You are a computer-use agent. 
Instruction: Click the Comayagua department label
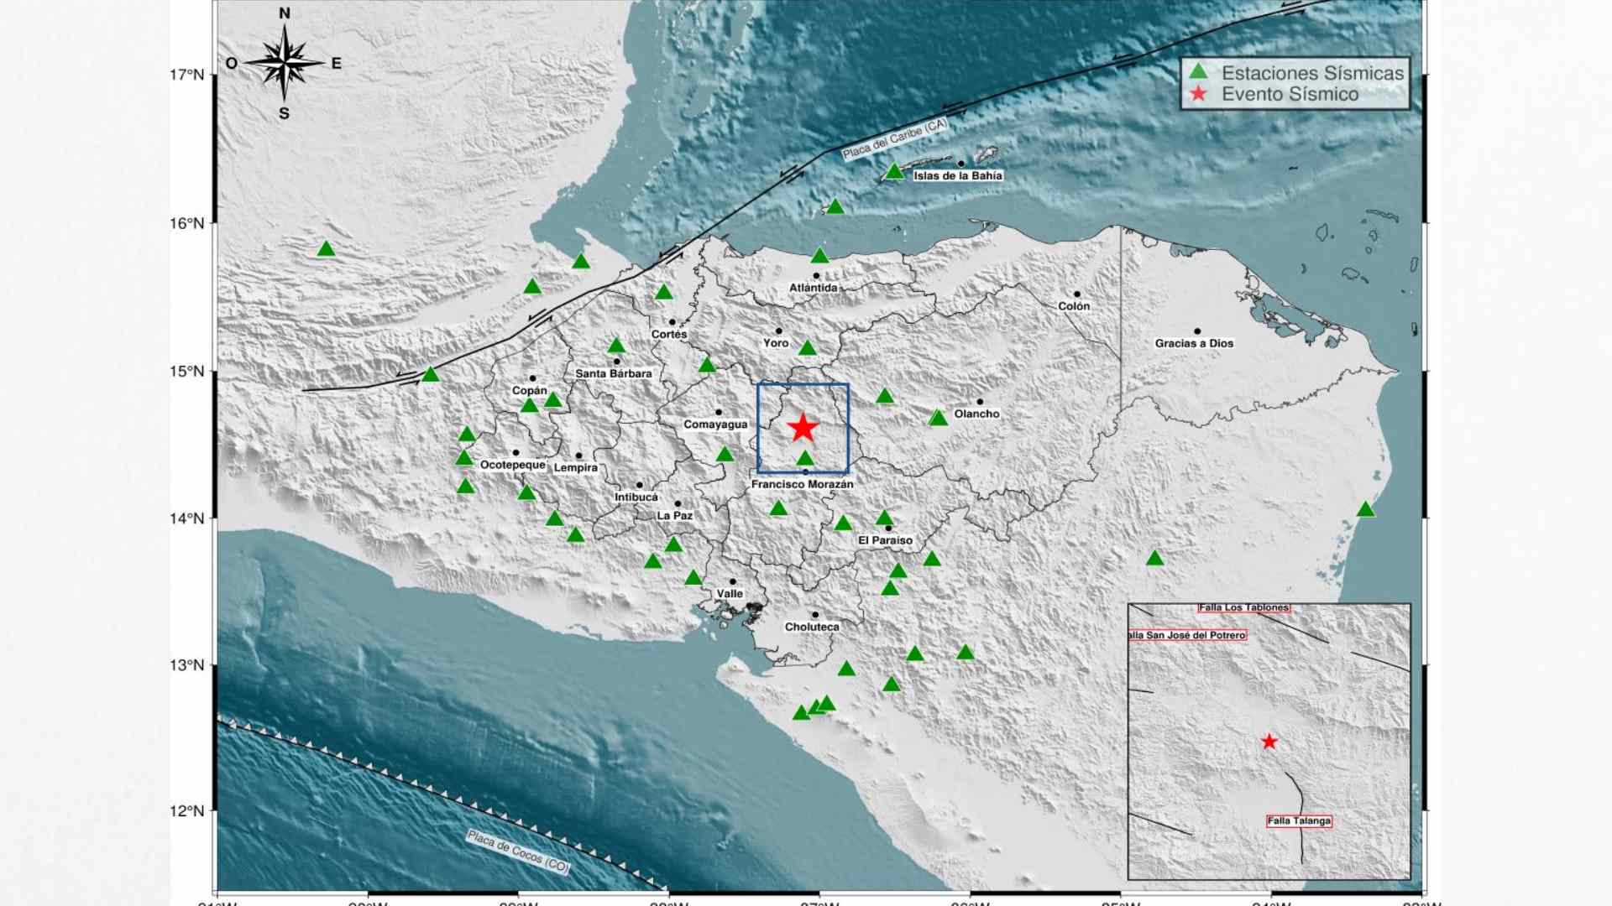pyautogui.click(x=715, y=424)
